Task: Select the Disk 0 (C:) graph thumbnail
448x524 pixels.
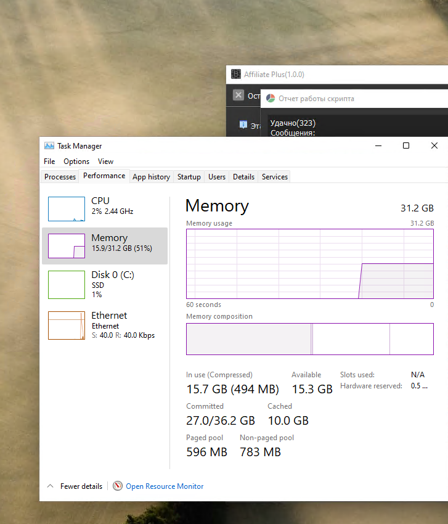Action: coord(67,284)
